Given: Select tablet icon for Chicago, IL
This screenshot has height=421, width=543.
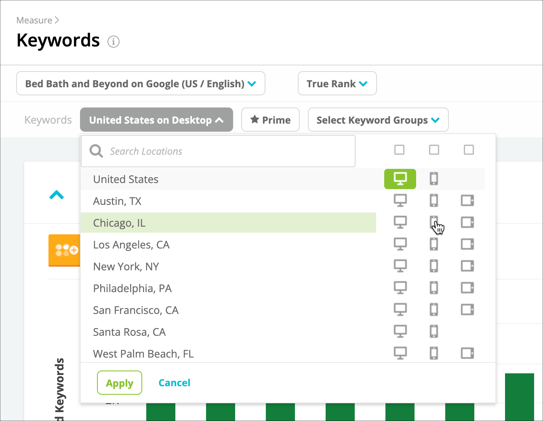Looking at the screenshot, I should pos(467,223).
